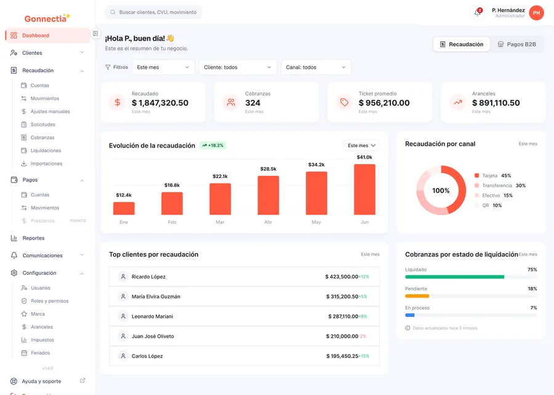Expand the Clientes sidebar section
This screenshot has width=554, height=395.
pyautogui.click(x=47, y=53)
